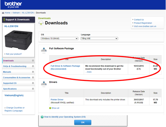The image size is (166, 127).
Task: Click the Brother logo in header
Action: point(13,5)
